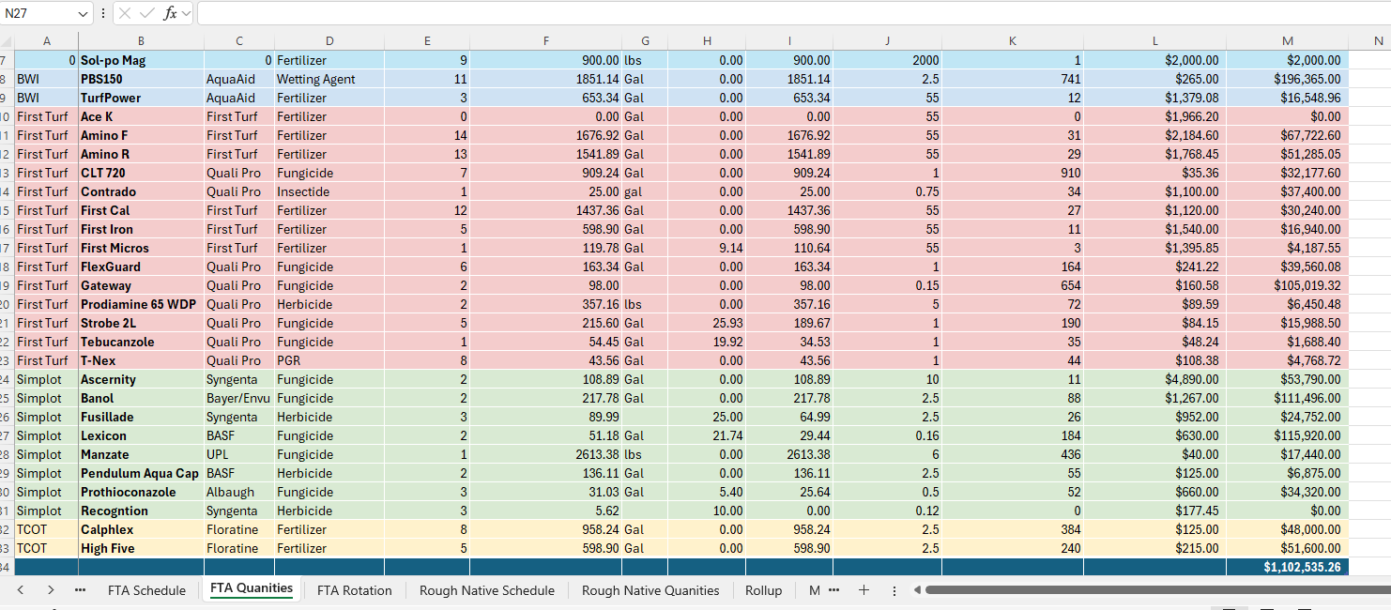Viewport: 1391px width, 610px height.
Task: Go to the FTA Rotation sheet tab
Action: (354, 590)
